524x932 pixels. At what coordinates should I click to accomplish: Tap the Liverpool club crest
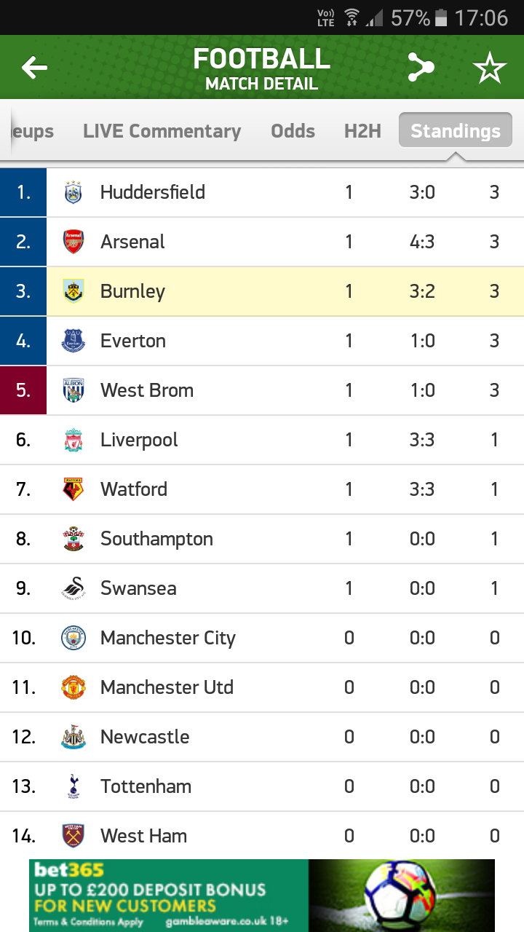(x=74, y=440)
